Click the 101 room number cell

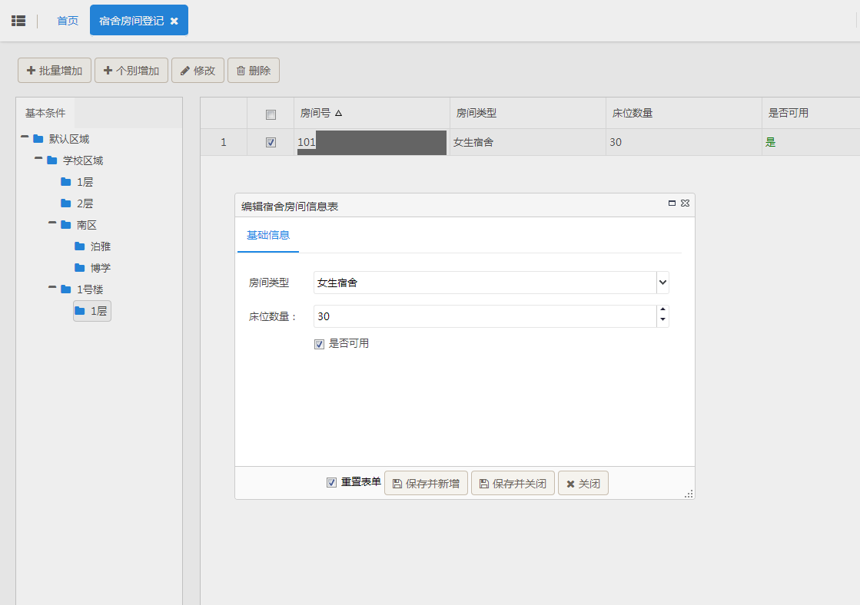pos(372,143)
